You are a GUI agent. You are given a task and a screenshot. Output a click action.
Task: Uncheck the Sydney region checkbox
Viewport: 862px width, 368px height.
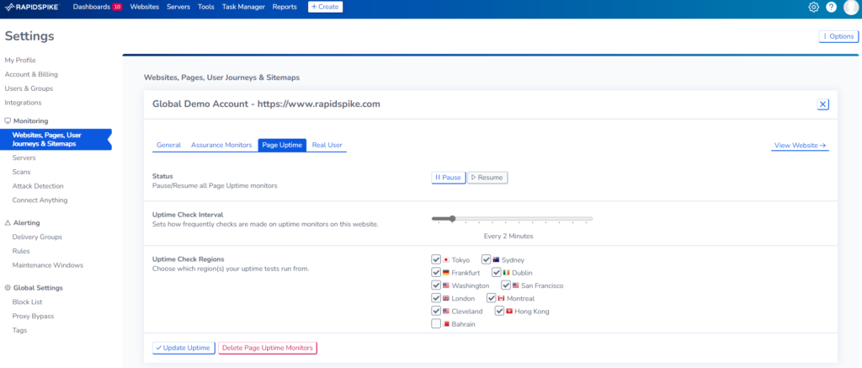487,259
